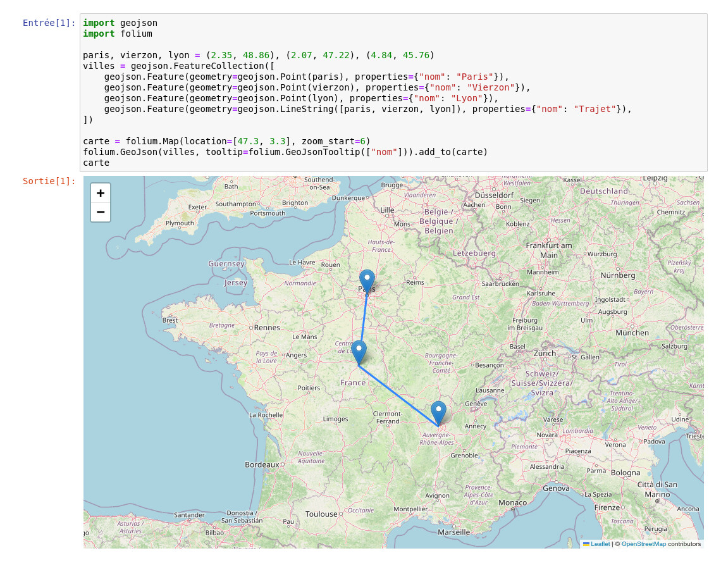Click the blue line from Vierzon to Lyon
This screenshot has height=565, width=721.
(398, 395)
